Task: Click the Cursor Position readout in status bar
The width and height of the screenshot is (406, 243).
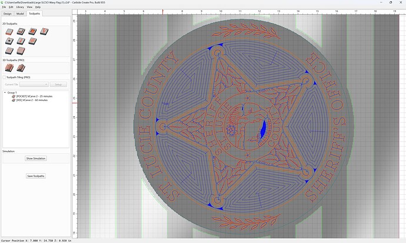Action: 36,241
